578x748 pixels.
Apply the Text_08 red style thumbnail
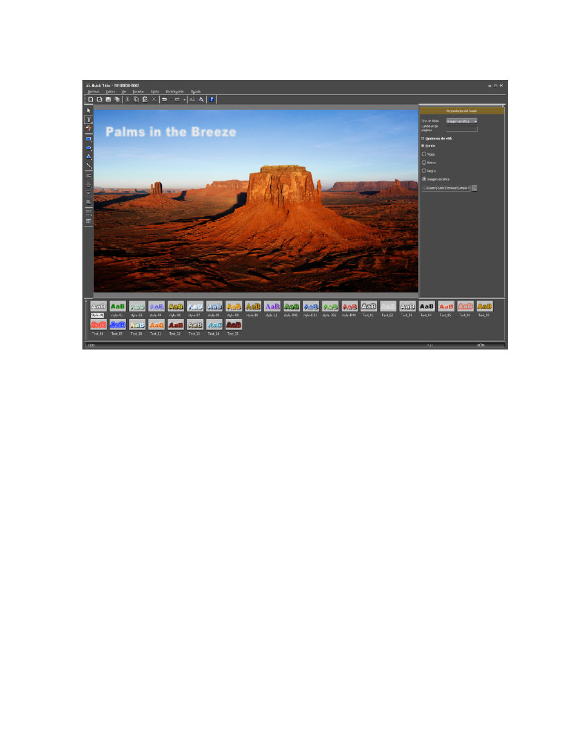[98, 325]
